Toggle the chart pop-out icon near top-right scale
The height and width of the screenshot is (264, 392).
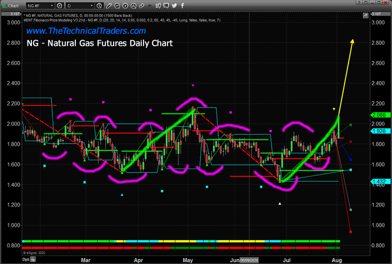click(x=366, y=16)
